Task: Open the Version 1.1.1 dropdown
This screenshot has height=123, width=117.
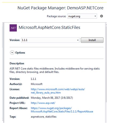Action: [50, 40]
